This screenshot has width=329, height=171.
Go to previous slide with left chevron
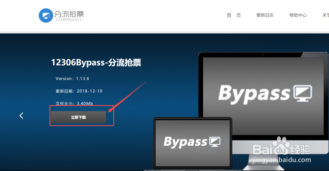[x=21, y=116]
